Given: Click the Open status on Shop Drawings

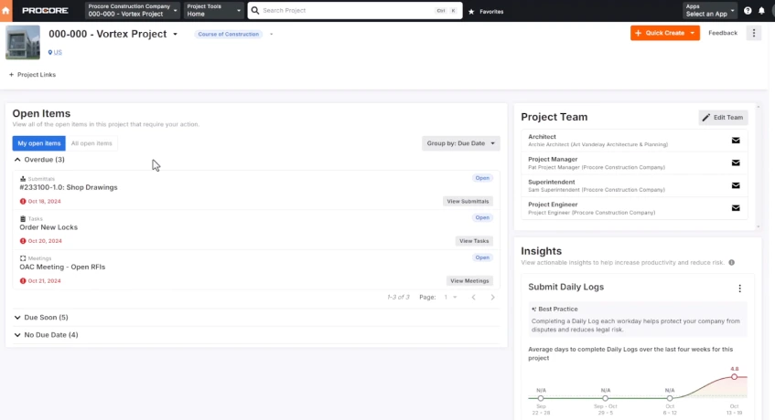Looking at the screenshot, I should (482, 178).
